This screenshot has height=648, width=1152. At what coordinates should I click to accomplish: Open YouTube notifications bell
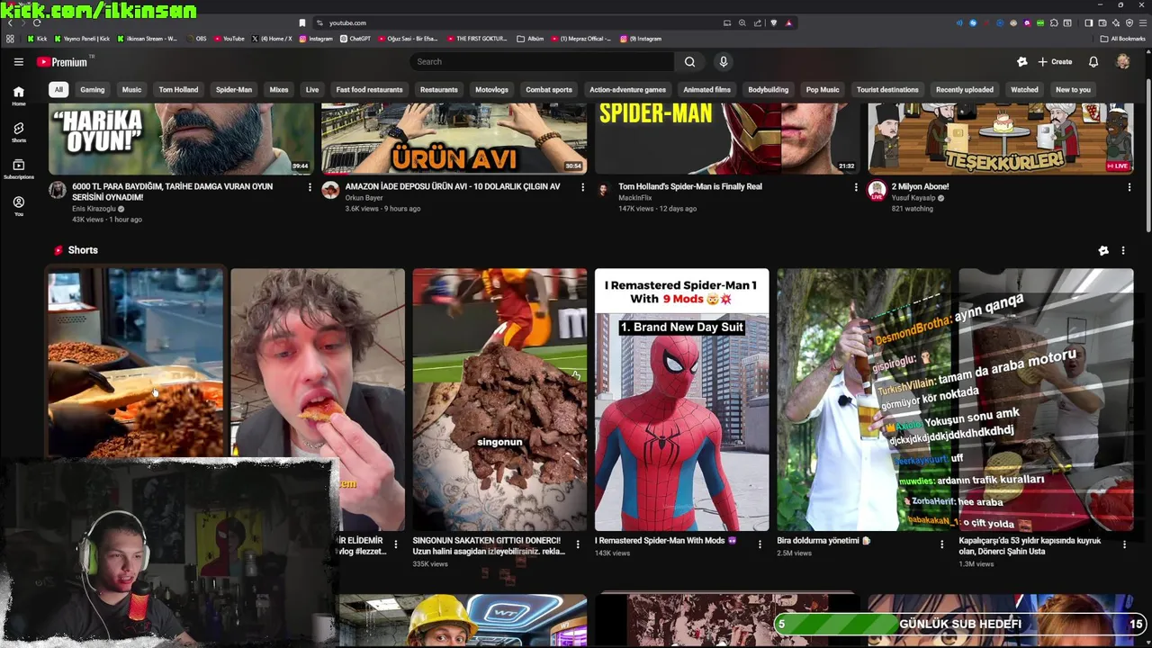point(1093,62)
